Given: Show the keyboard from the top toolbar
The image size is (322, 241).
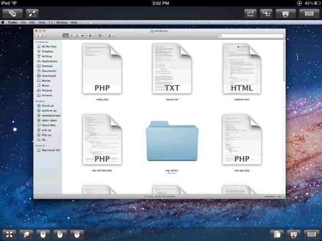Looking at the screenshot, I should [x=309, y=14].
